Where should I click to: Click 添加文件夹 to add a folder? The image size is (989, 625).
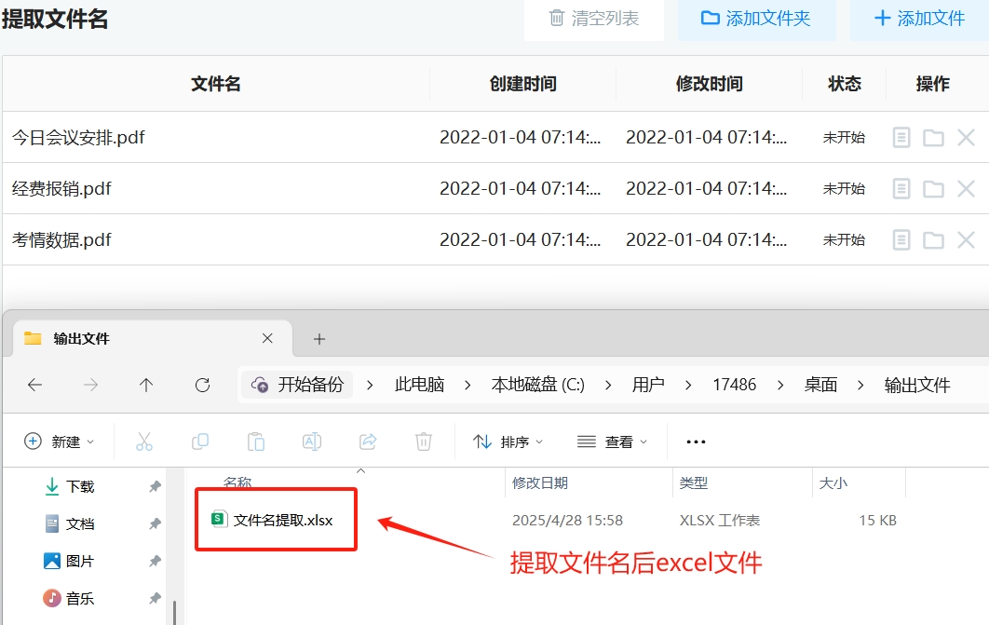click(x=756, y=19)
